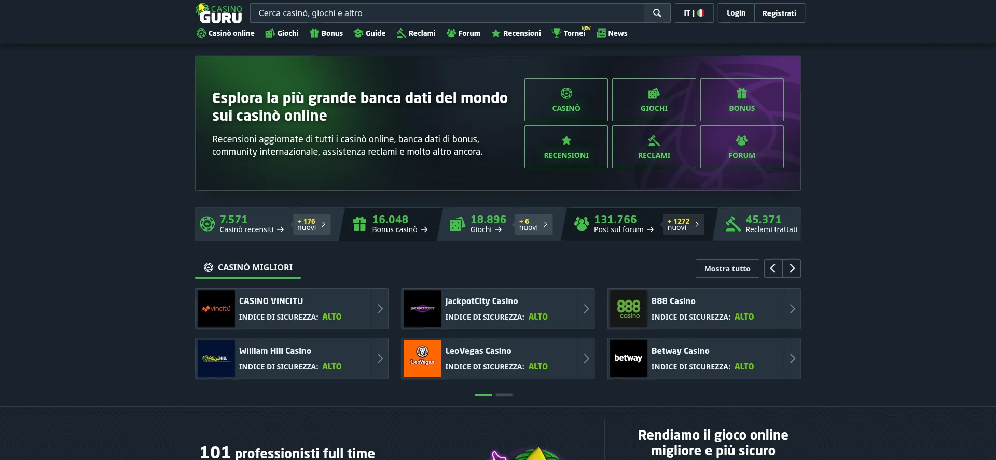Select the CASINÒ MIGLIORI tab
996x460 pixels.
(248, 268)
